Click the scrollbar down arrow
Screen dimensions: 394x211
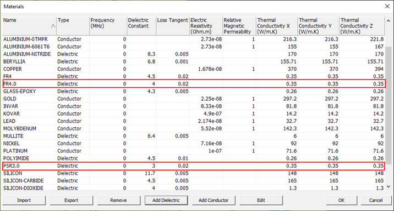(x=388, y=186)
